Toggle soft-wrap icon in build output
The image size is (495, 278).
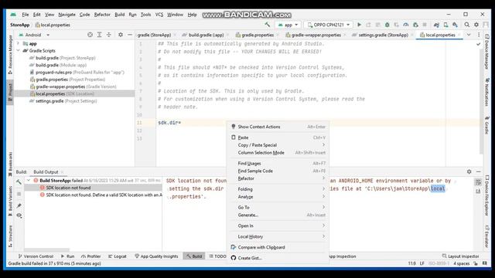(478, 182)
